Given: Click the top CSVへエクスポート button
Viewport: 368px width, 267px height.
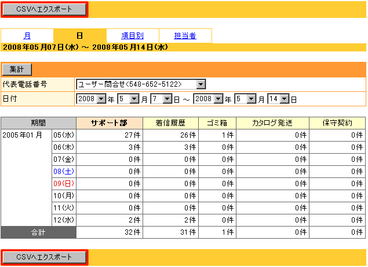Looking at the screenshot, I should click(x=45, y=9).
